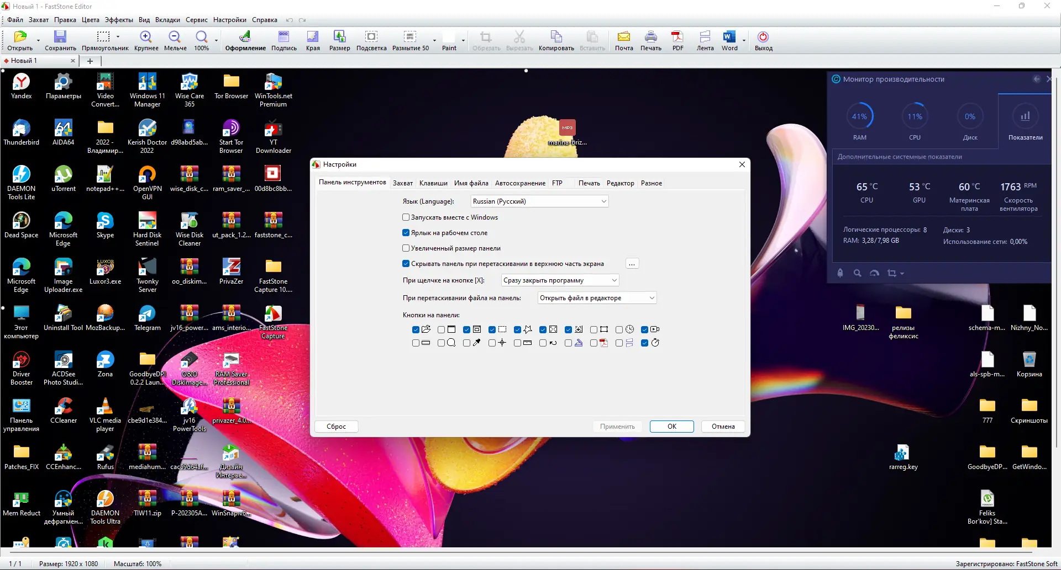
Task: Enable the PDF panel button checkbox
Action: 594,343
